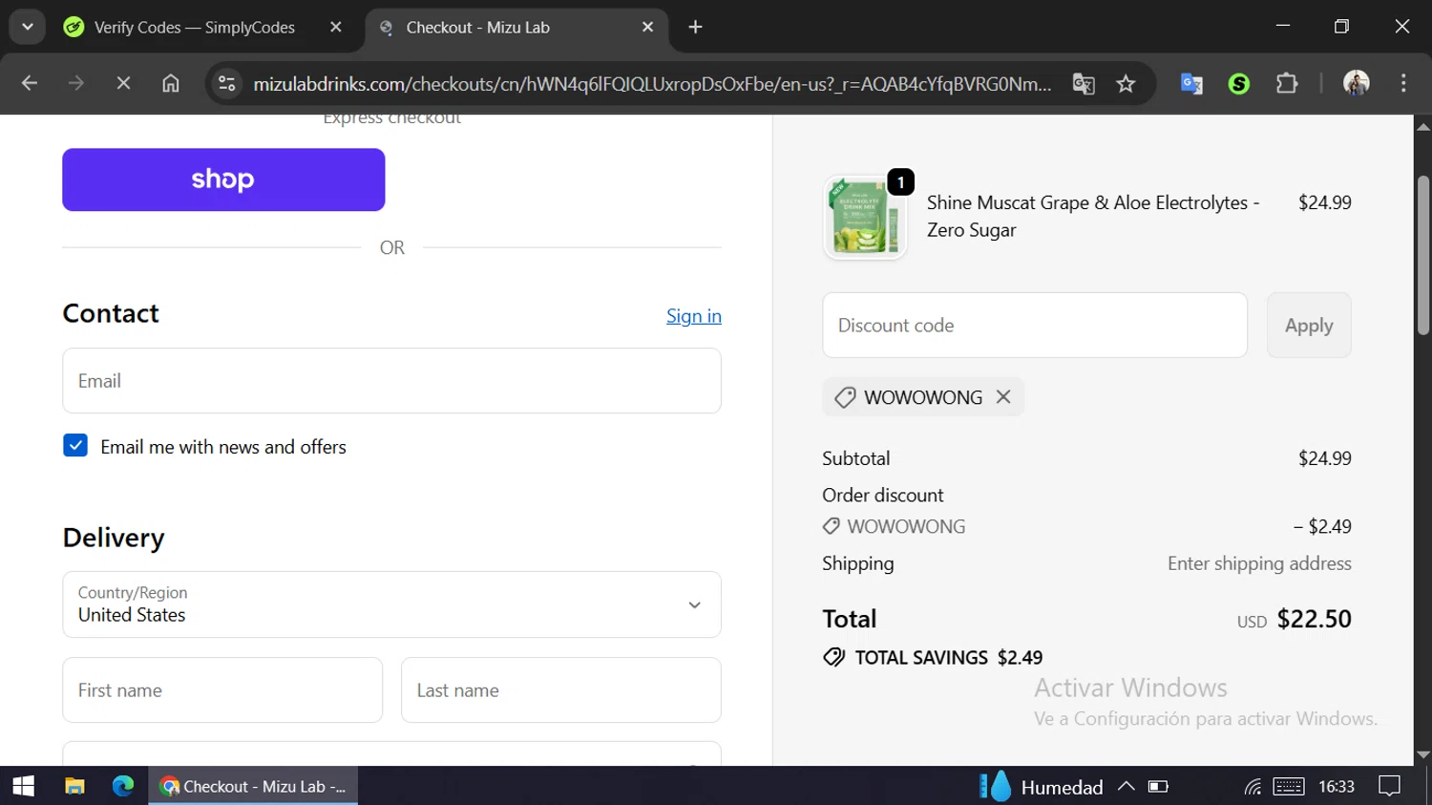Click the scrollbar up arrow
Image resolution: width=1432 pixels, height=805 pixels.
click(1423, 125)
